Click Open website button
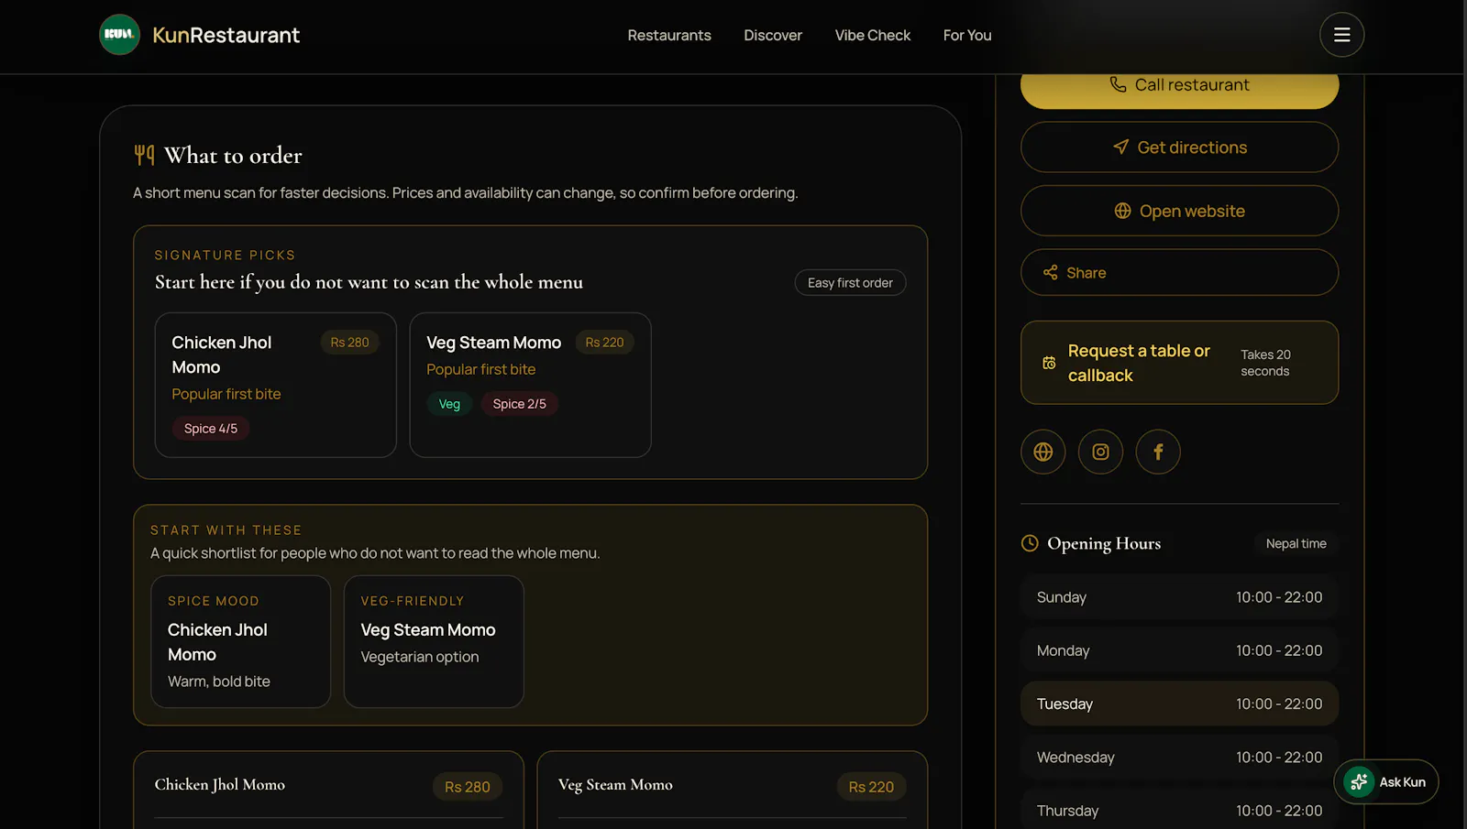The image size is (1467, 829). click(x=1179, y=211)
